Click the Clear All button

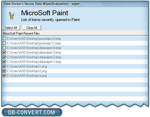32,28
